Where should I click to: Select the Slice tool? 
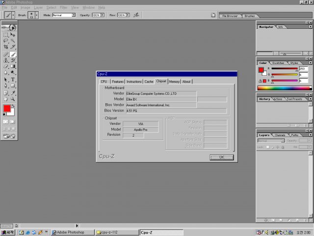click(x=13, y=47)
